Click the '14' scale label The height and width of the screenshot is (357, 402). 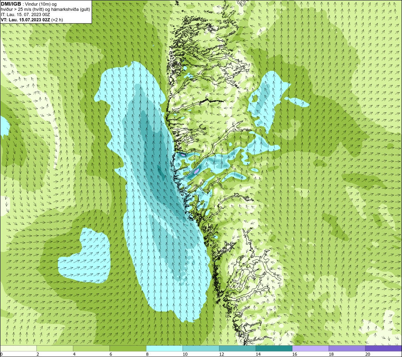click(258, 355)
